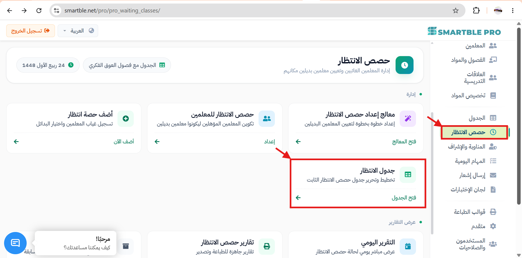The height and width of the screenshot is (258, 522).
Task: Click the plus icon of أضف حصة انتظار
Action: [x=126, y=118]
